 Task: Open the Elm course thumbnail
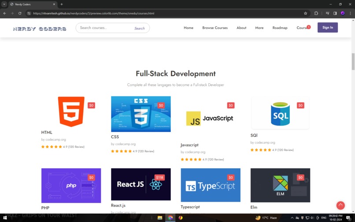click(280, 185)
